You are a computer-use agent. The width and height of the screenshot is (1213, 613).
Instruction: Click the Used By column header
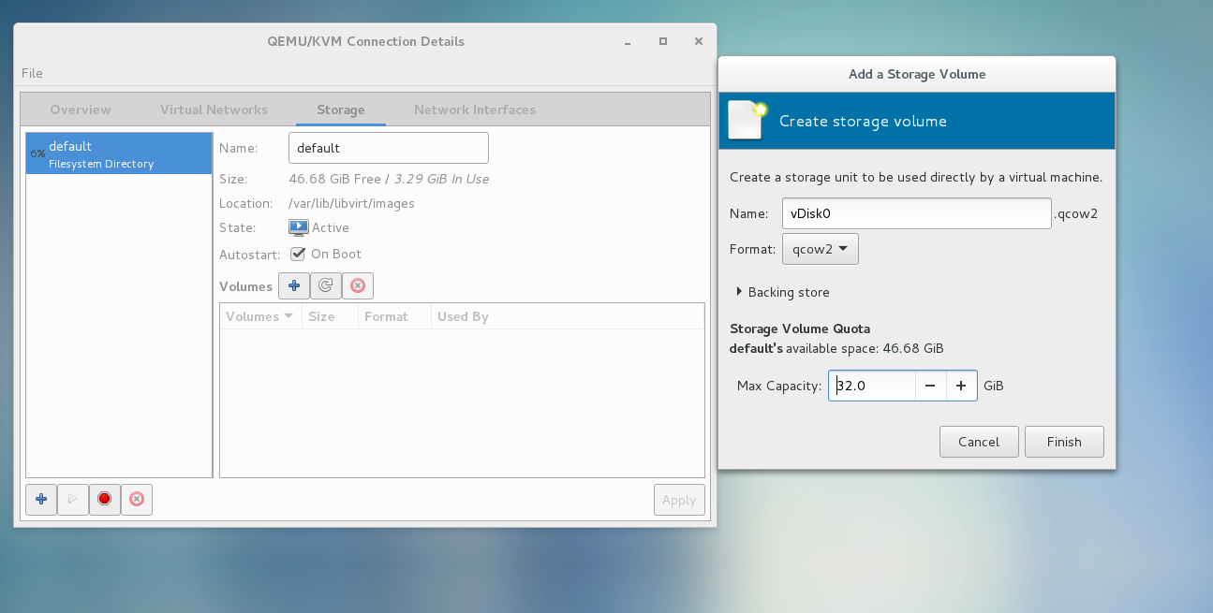click(x=568, y=316)
